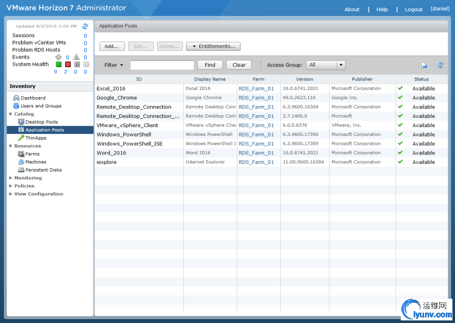The height and width of the screenshot is (323, 455).
Task: Expand the Monitoring section
Action: tap(10, 178)
